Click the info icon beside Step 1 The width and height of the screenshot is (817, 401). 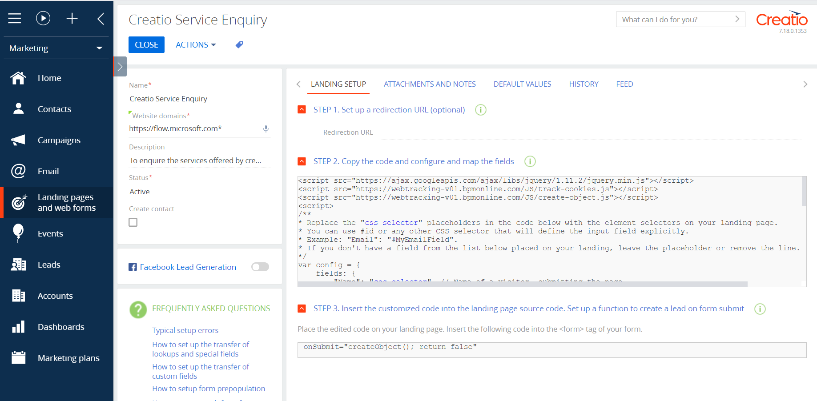(481, 110)
